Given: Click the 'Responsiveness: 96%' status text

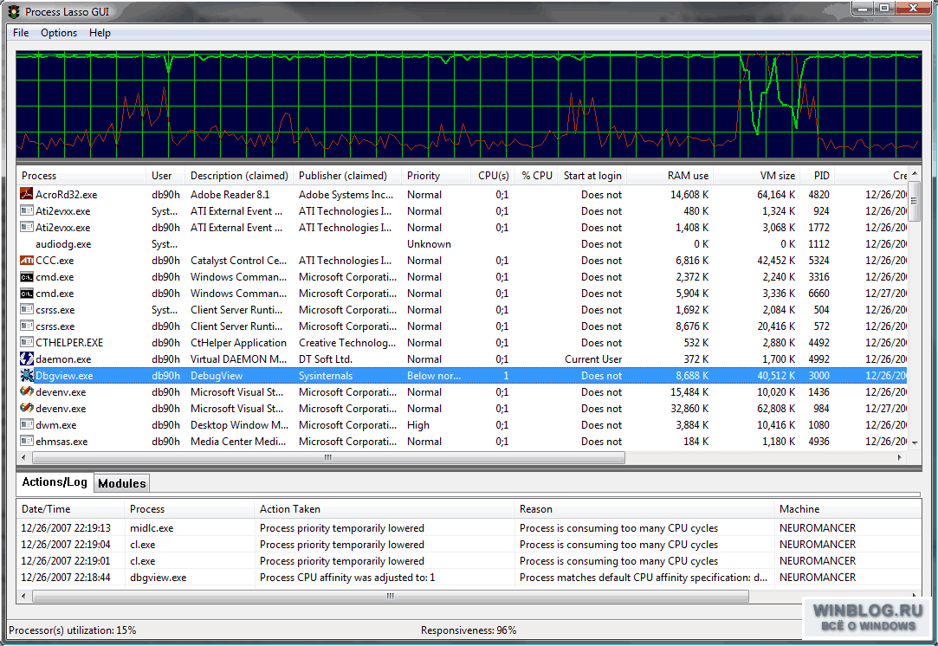Looking at the screenshot, I should (x=469, y=630).
